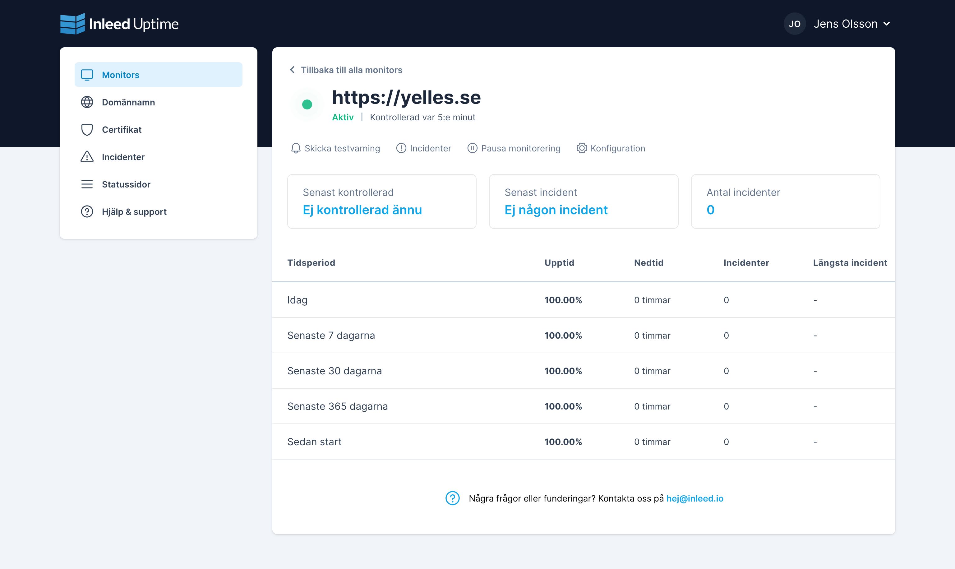
Task: Click the Incidenter warning triangle icon
Action: (x=87, y=157)
